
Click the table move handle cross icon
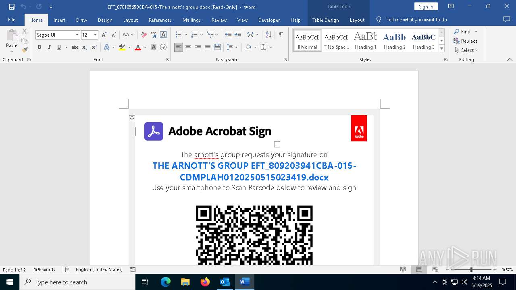(132, 118)
